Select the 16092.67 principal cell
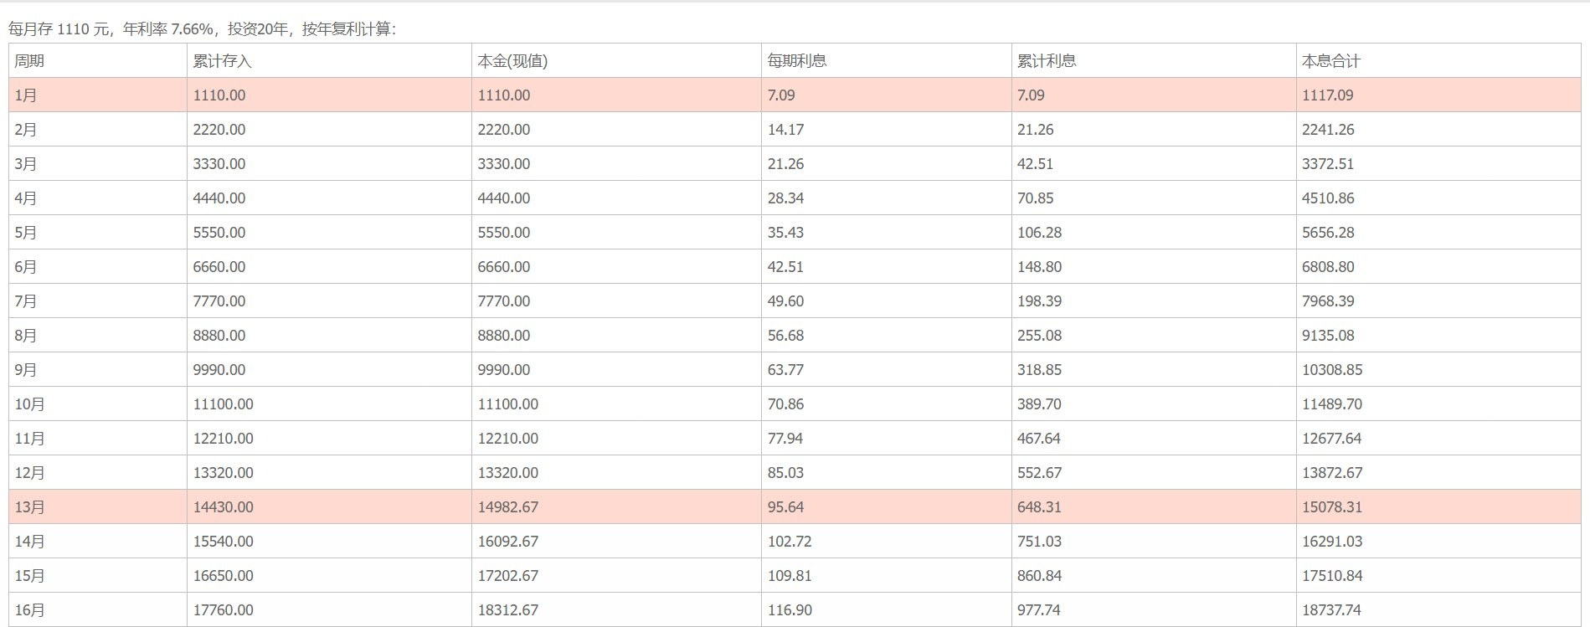 click(x=616, y=542)
